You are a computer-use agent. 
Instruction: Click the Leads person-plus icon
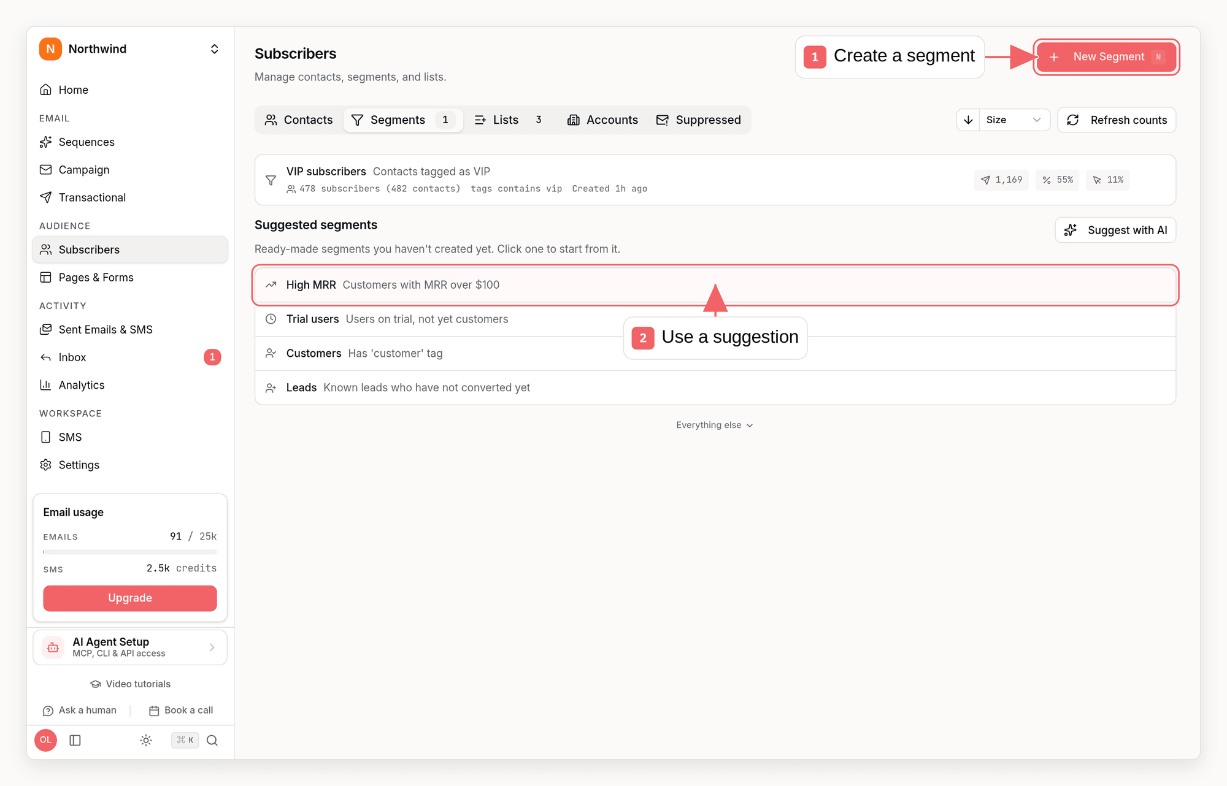[x=271, y=388]
